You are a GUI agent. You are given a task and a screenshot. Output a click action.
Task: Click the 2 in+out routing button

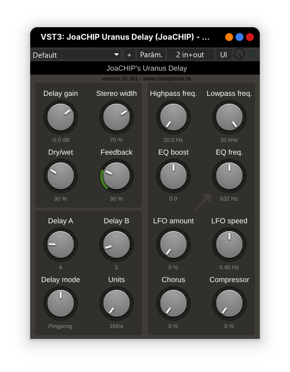point(190,55)
